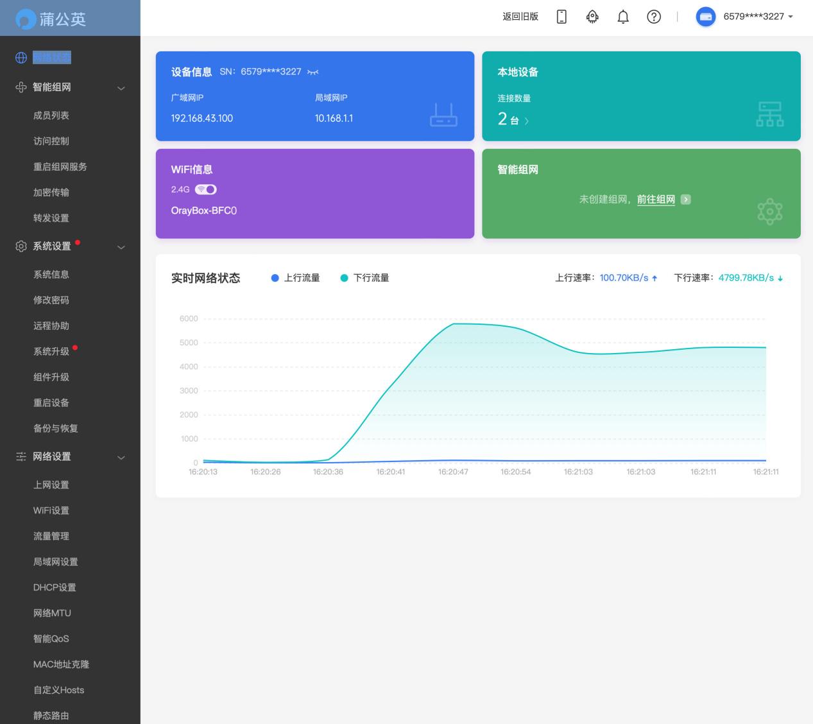Click the router icon in 设备信息 card

pos(443,115)
